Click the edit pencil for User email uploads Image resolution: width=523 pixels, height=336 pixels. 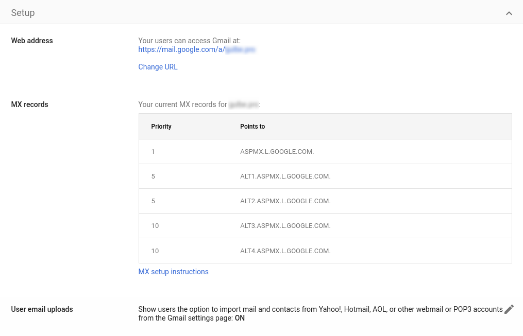point(509,309)
